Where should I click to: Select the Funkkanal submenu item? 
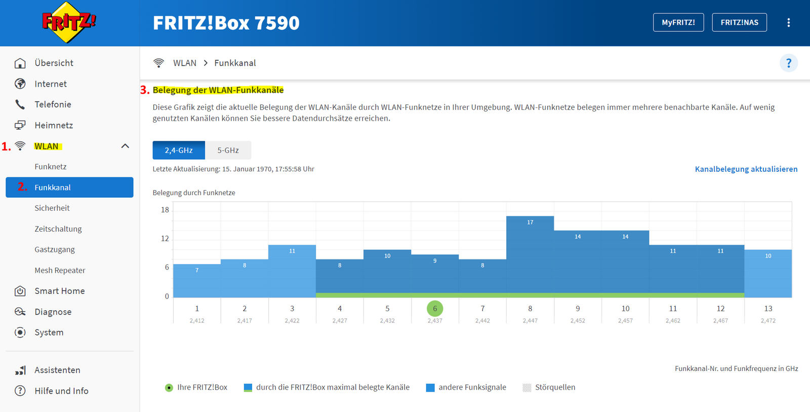(x=69, y=187)
